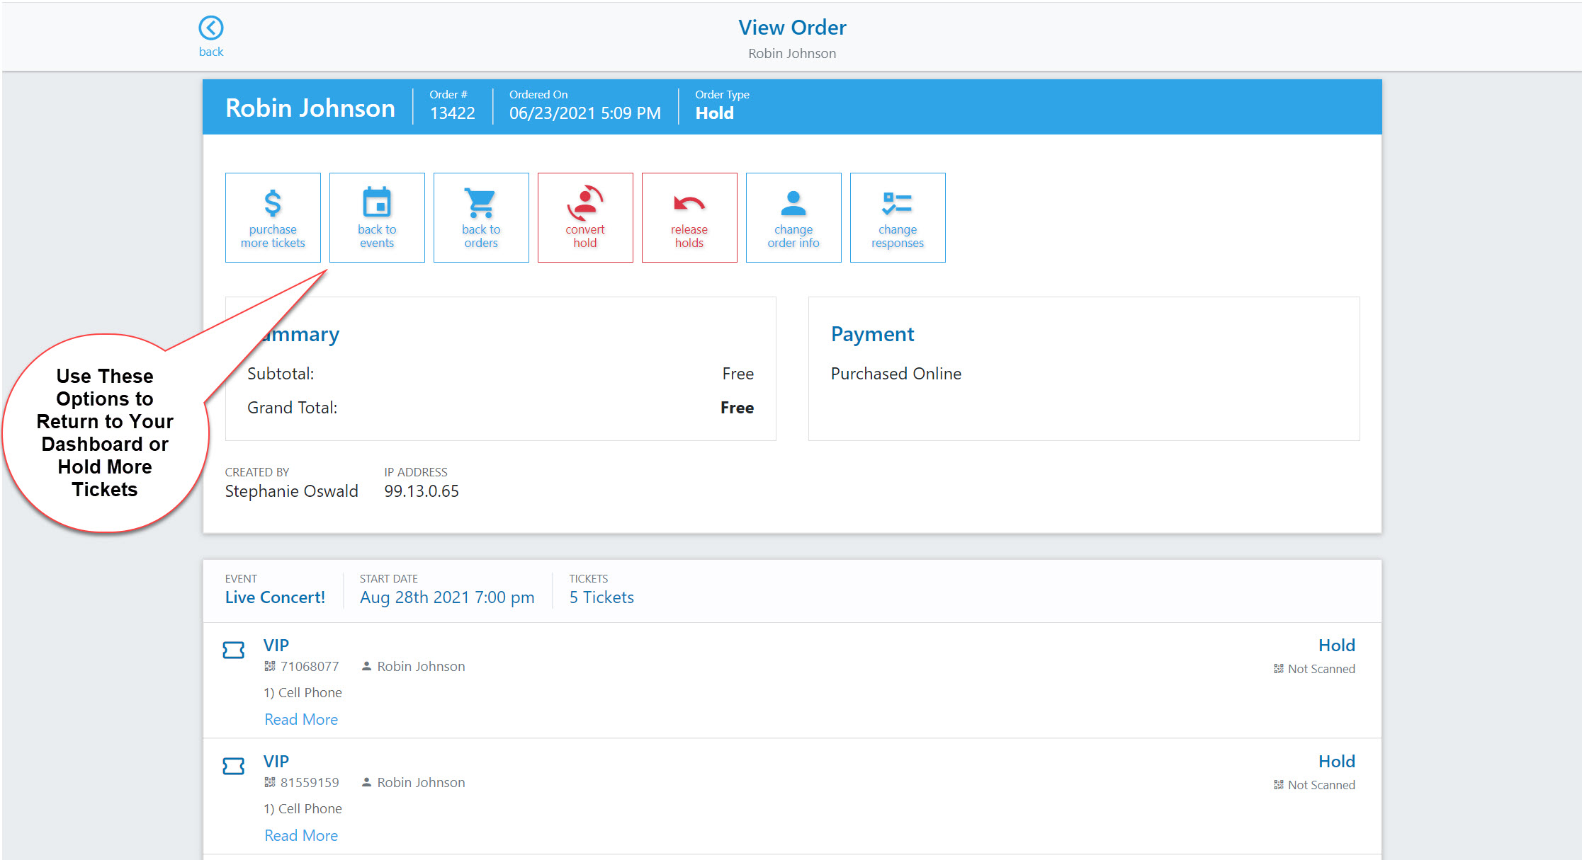Go back to events calendar button
Image resolution: width=1582 pixels, height=860 pixels.
[x=377, y=217]
